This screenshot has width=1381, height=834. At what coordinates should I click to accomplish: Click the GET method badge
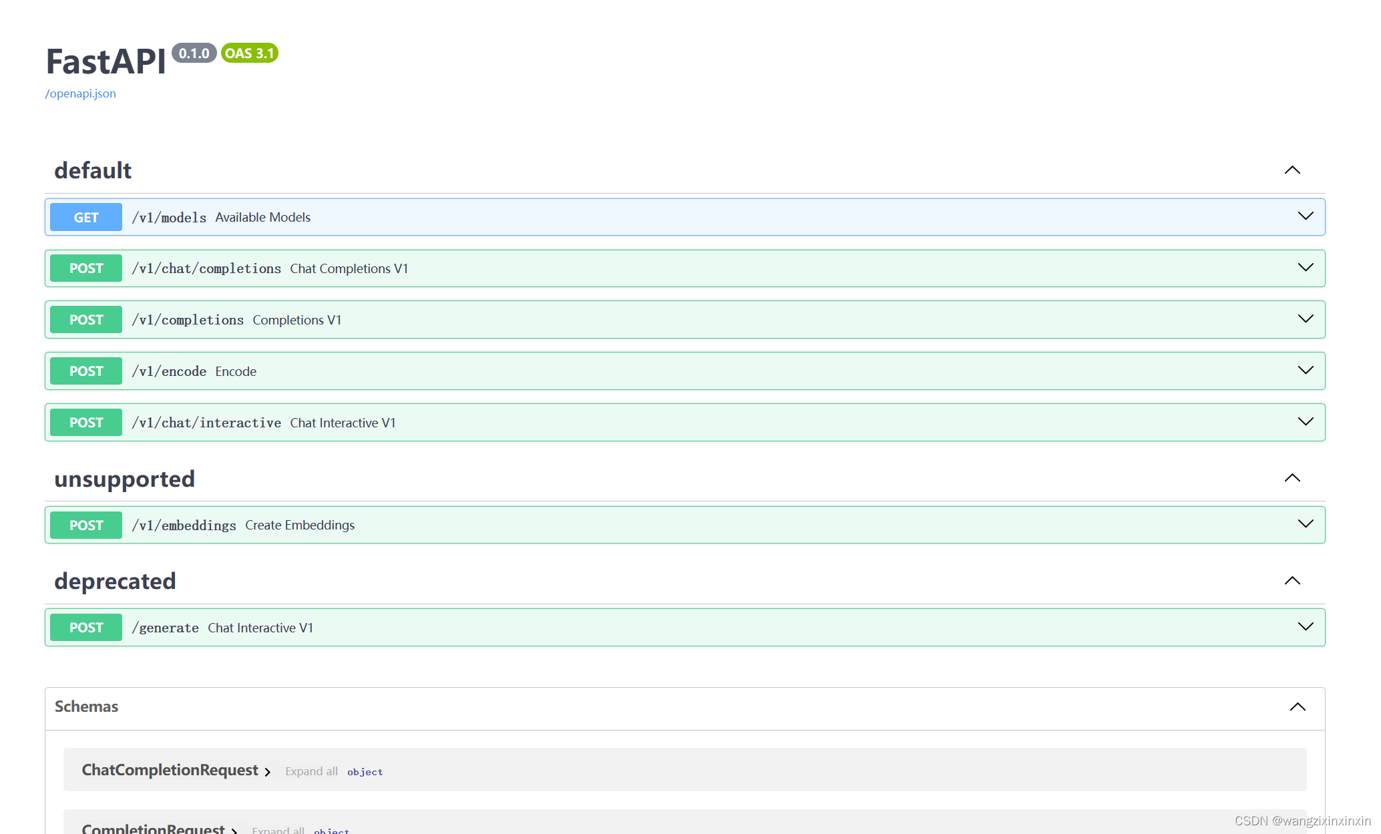[86, 217]
